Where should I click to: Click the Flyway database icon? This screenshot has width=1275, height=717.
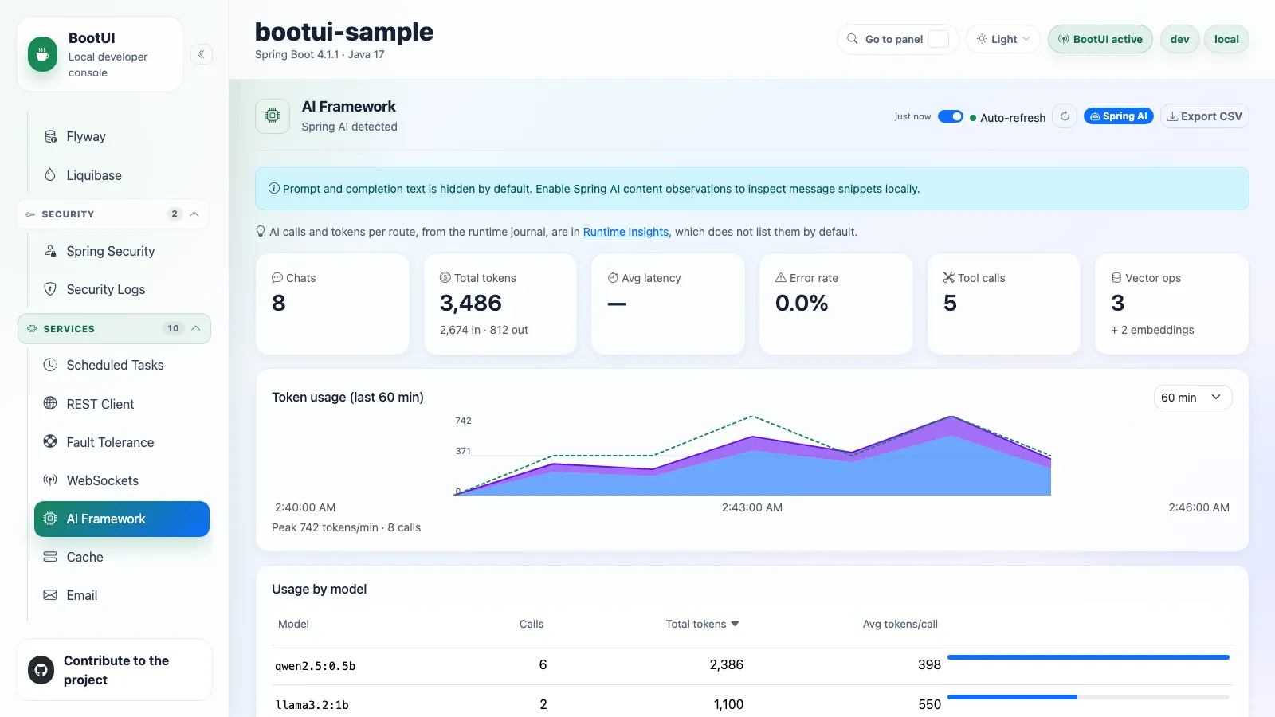[50, 136]
